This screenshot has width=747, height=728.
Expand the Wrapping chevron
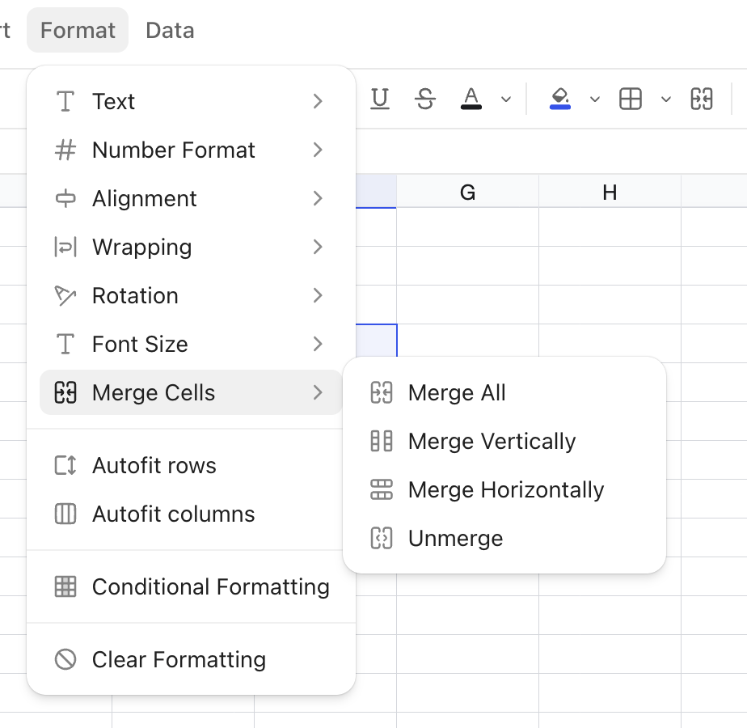(x=318, y=247)
